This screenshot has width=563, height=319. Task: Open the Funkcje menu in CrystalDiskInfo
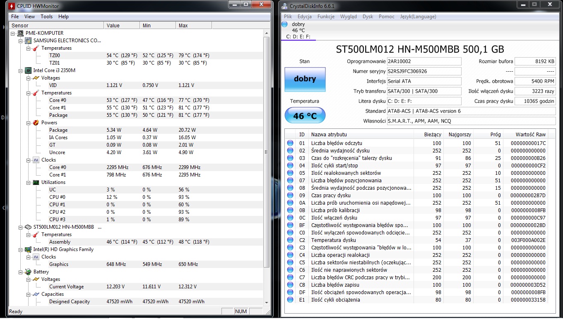tap(326, 17)
